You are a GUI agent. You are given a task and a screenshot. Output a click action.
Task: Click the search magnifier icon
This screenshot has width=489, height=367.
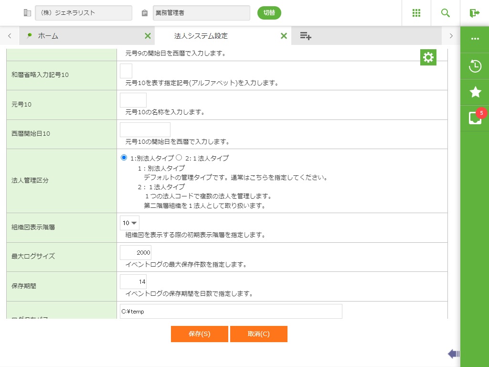coord(446,13)
